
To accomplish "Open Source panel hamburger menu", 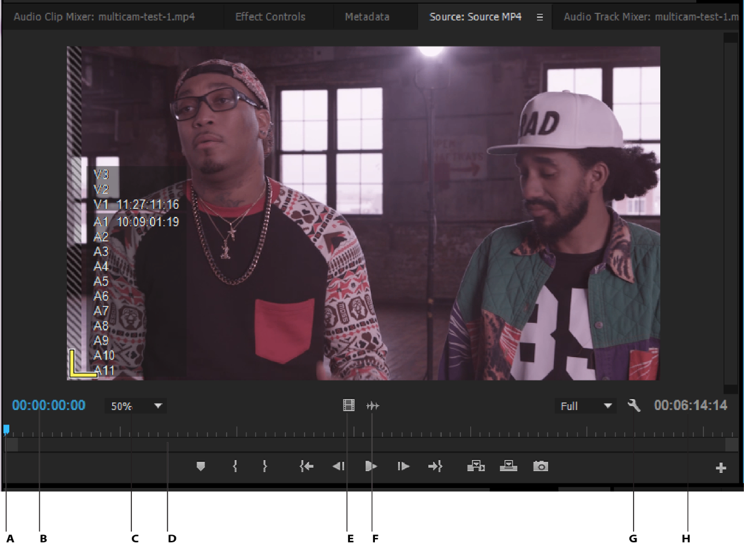I will pos(539,17).
